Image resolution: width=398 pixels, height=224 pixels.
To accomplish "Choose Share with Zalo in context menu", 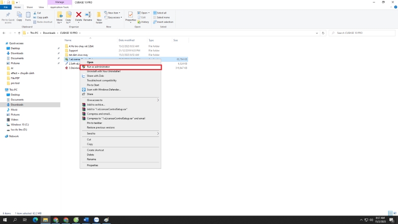I will 120,76.
